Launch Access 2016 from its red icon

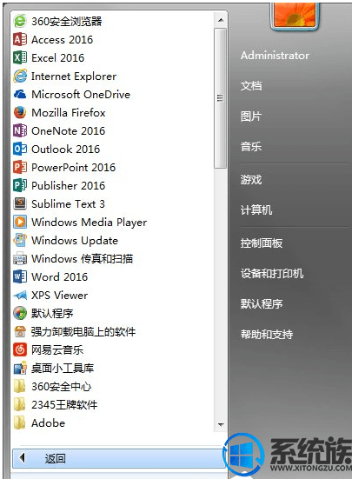point(20,39)
